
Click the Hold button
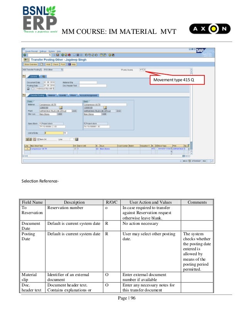[48, 64]
